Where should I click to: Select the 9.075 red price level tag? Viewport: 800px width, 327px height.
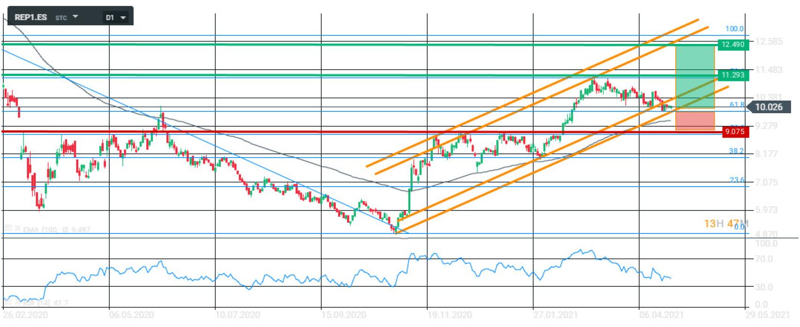734,132
